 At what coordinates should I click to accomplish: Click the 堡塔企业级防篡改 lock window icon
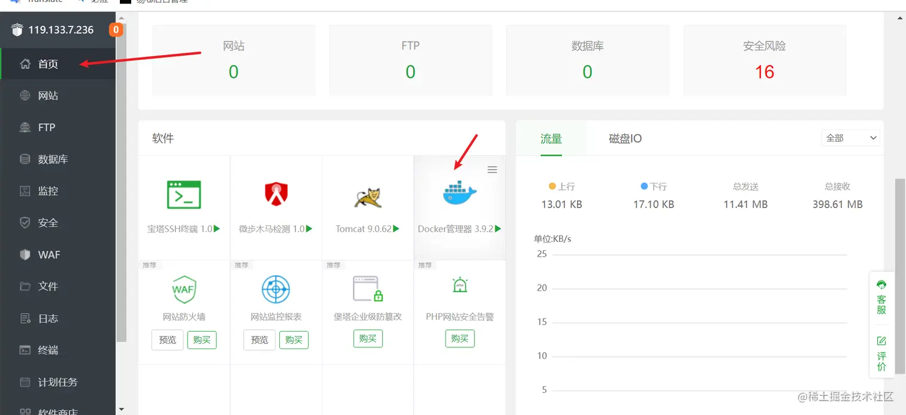(368, 289)
